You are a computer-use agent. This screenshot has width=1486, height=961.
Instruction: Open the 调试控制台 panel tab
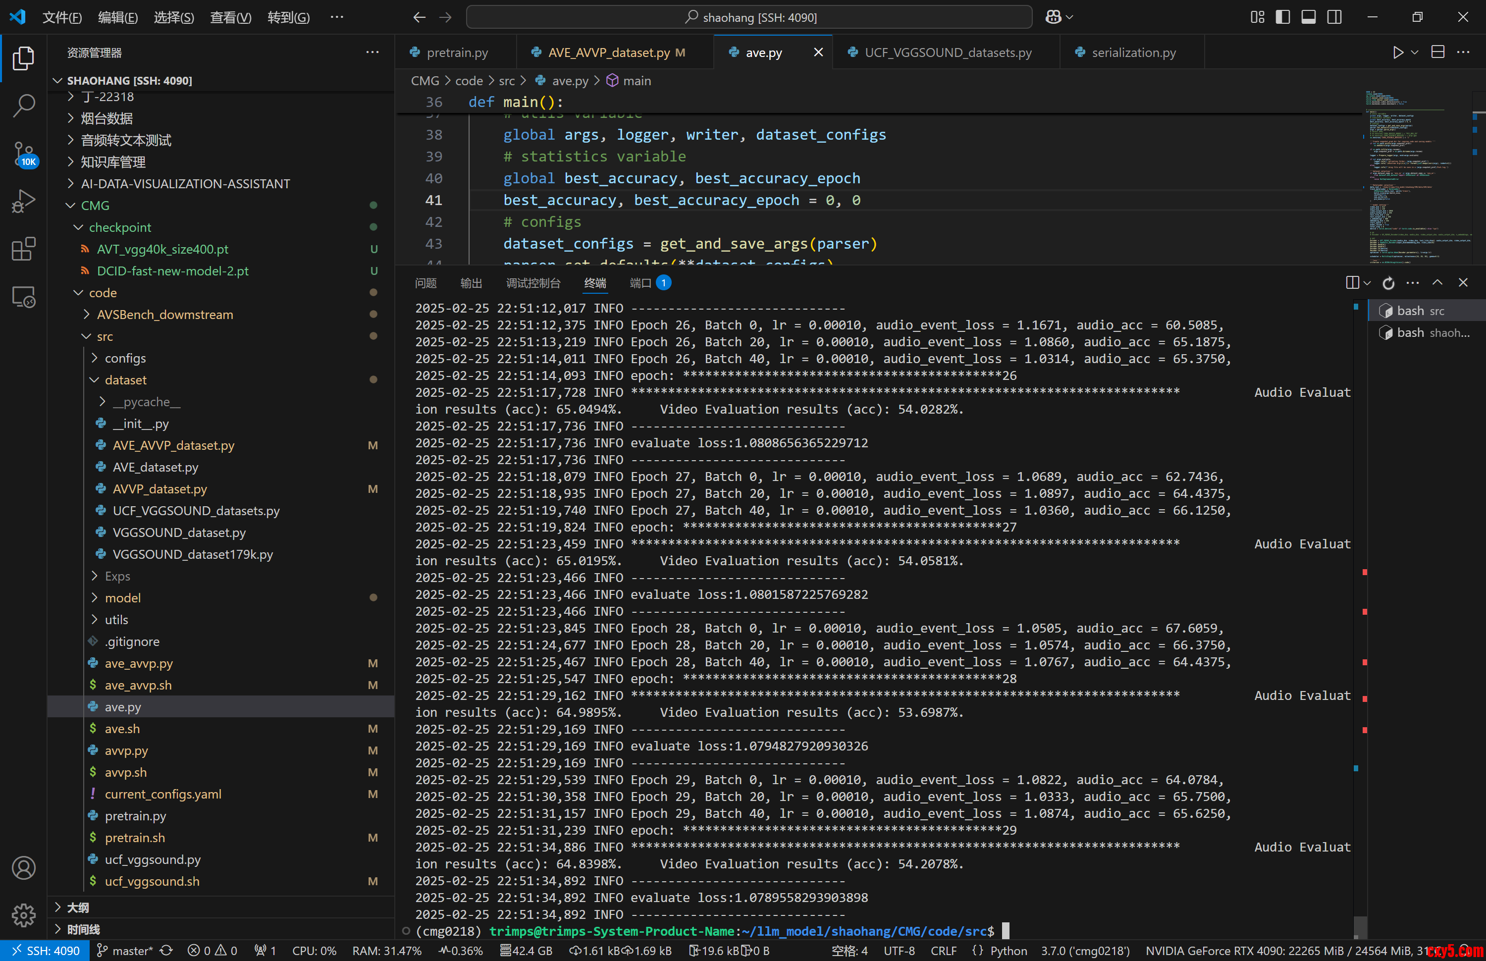point(533,283)
